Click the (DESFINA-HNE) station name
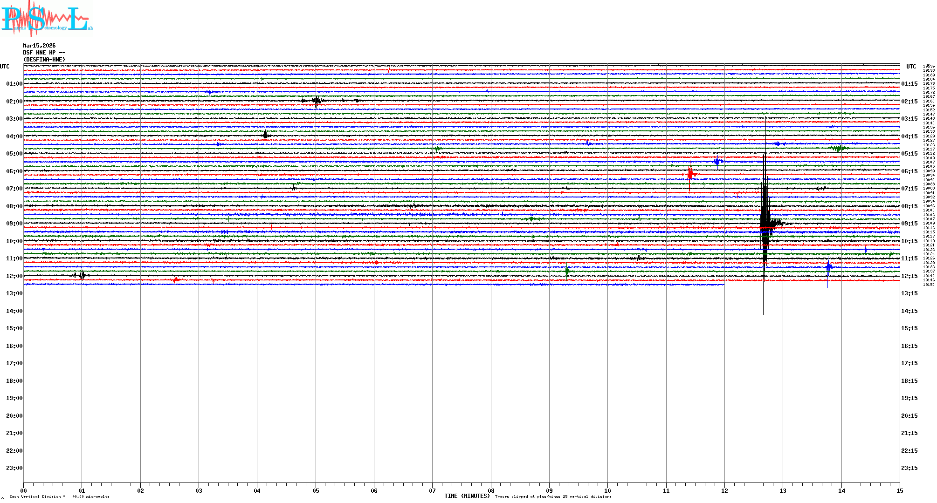Viewport: 937px width, 503px height. (44, 60)
